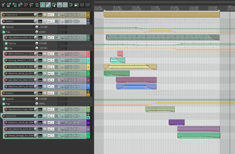The height and width of the screenshot is (154, 235).
Task: Toggle grid lines toolbar button
Action: point(65,5)
